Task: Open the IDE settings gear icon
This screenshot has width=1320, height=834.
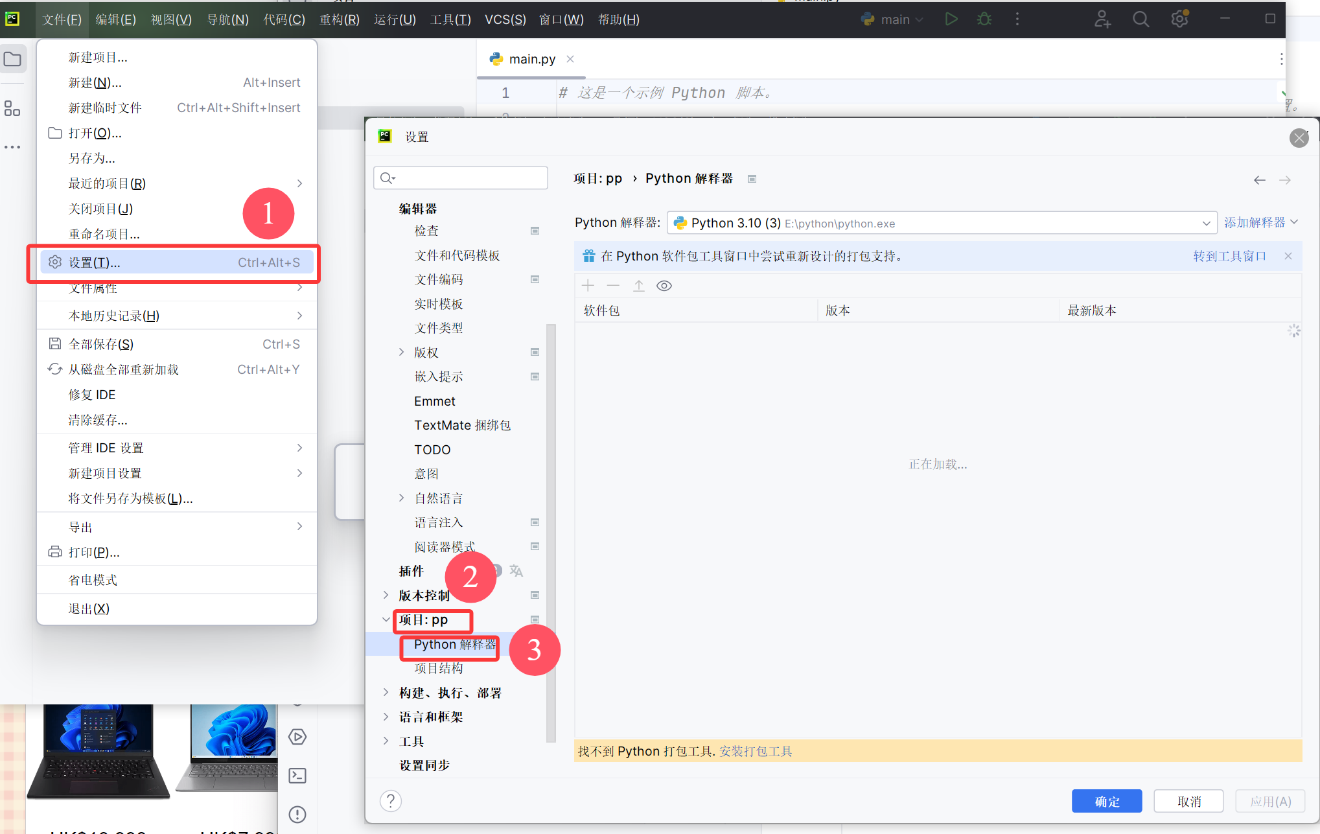Action: pos(1180,19)
